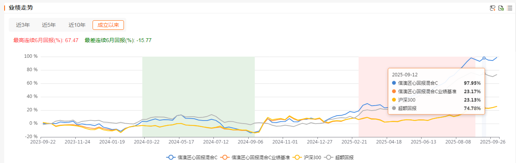
Task: Click the export to Excel icon
Action: pyautogui.click(x=501, y=8)
